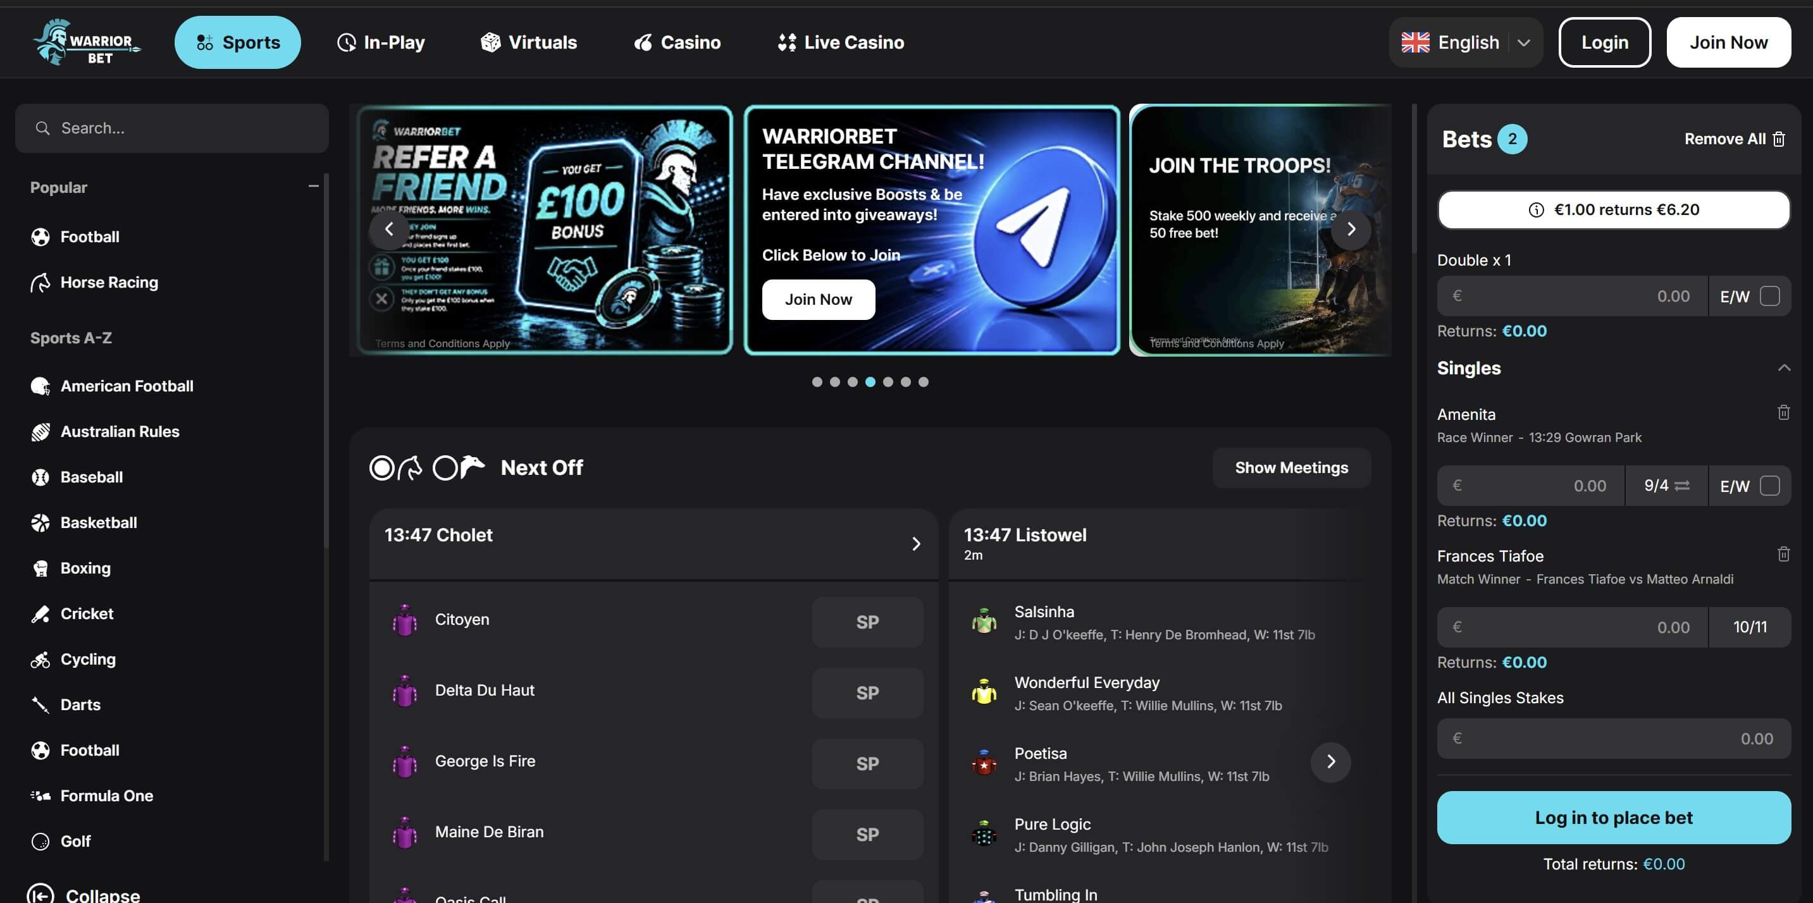
Task: Select SP odds for Delta Du Haut
Action: tap(867, 692)
